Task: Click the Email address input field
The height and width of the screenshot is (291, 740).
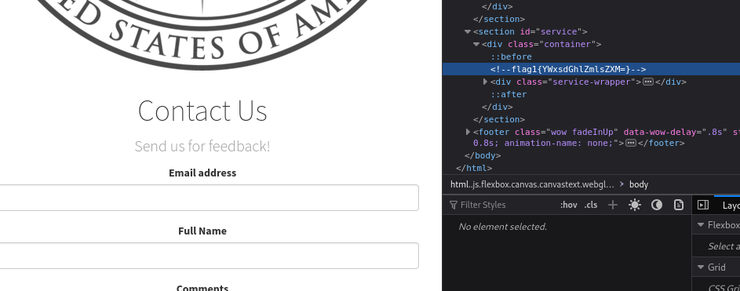Action: (209, 198)
